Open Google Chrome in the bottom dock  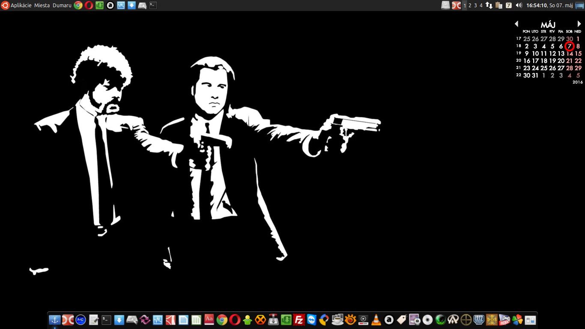pyautogui.click(x=222, y=320)
